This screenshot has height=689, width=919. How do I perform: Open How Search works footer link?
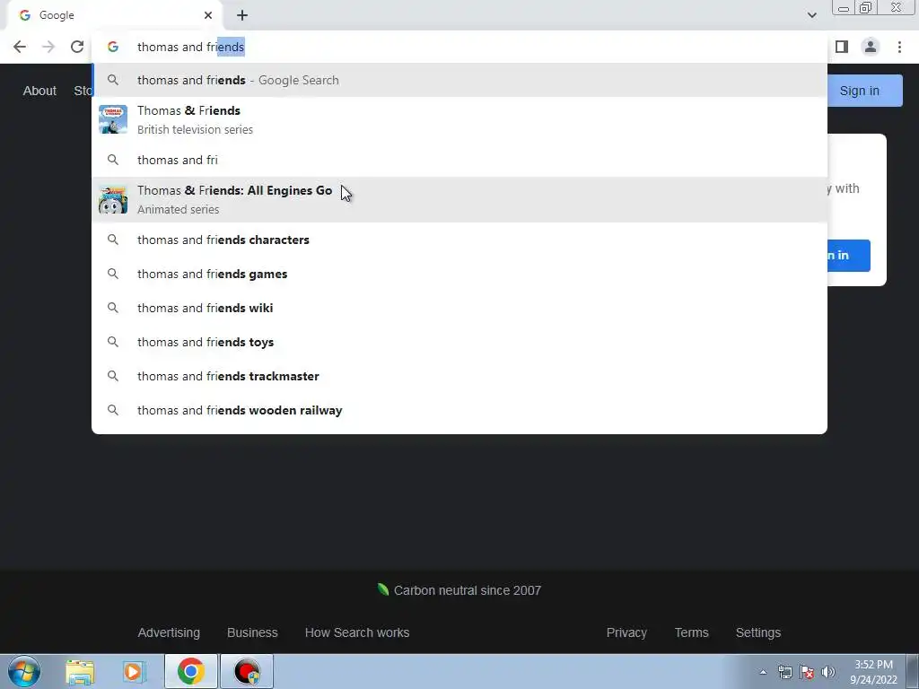[x=357, y=632]
